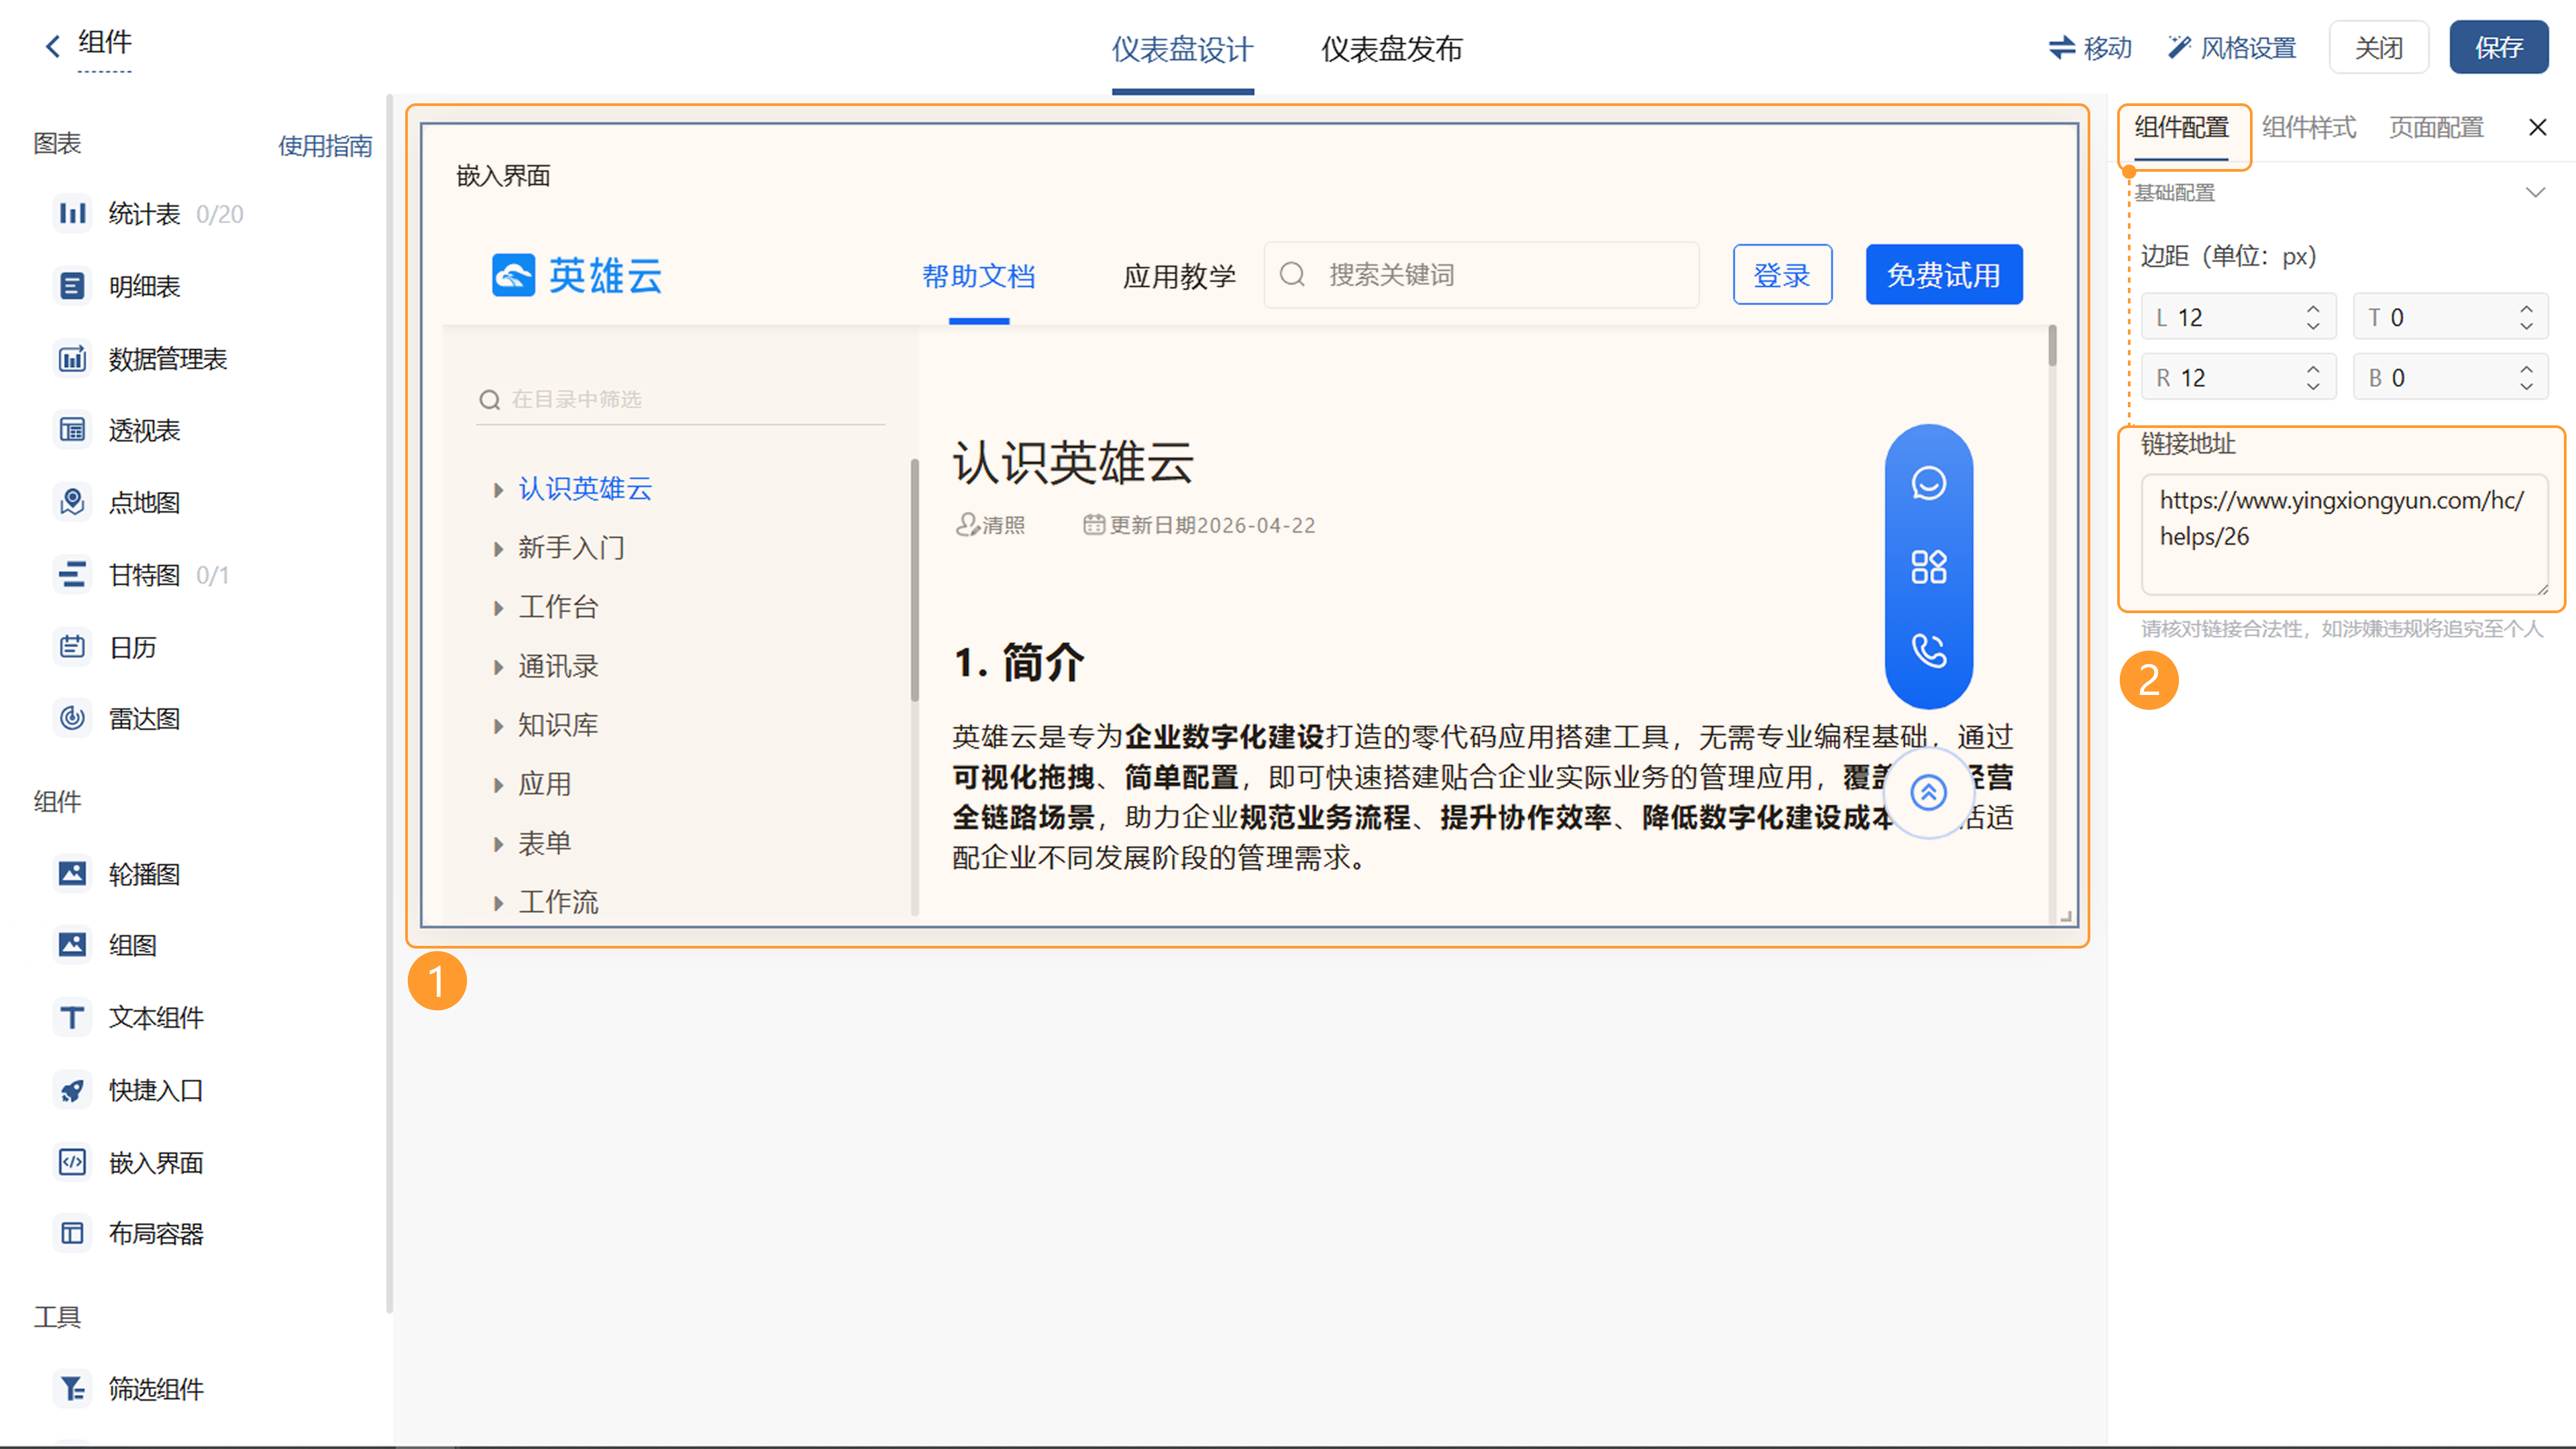
Task: Decrease the T margin stepper
Action: pos(2526,326)
